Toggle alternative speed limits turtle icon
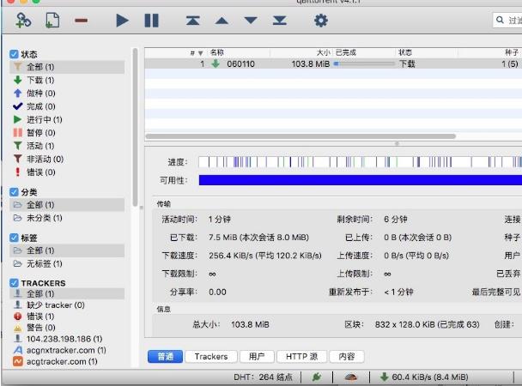This screenshot has height=386, width=522. pyautogui.click(x=351, y=377)
